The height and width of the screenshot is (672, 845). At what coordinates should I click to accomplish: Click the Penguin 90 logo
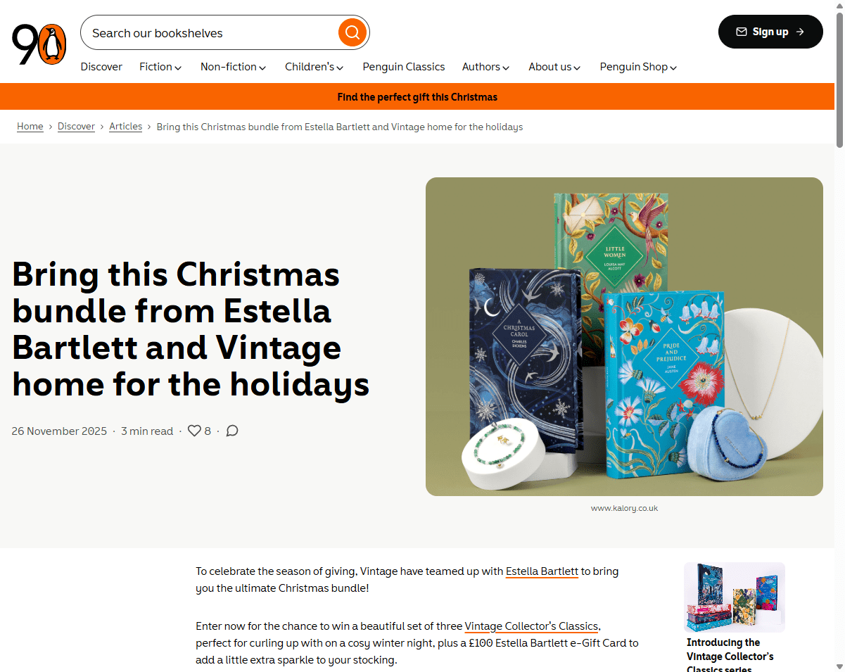39,44
